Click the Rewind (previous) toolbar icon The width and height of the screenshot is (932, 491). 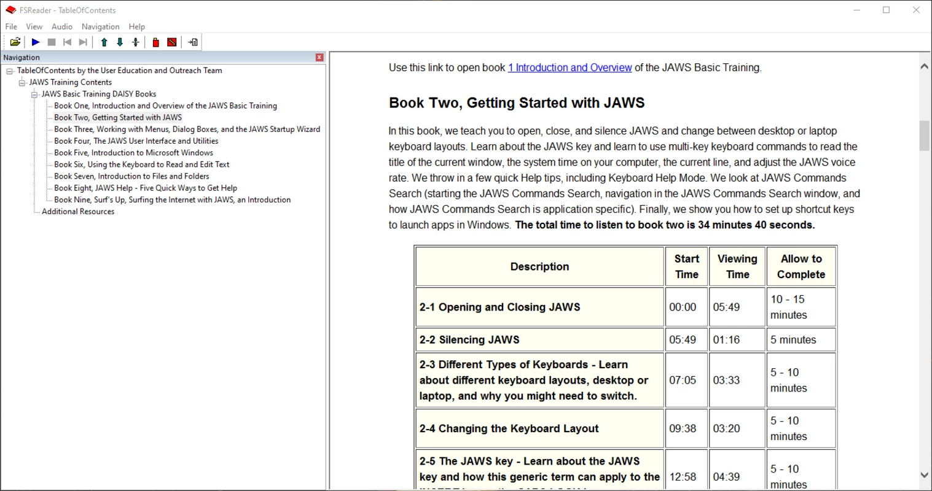(x=67, y=42)
